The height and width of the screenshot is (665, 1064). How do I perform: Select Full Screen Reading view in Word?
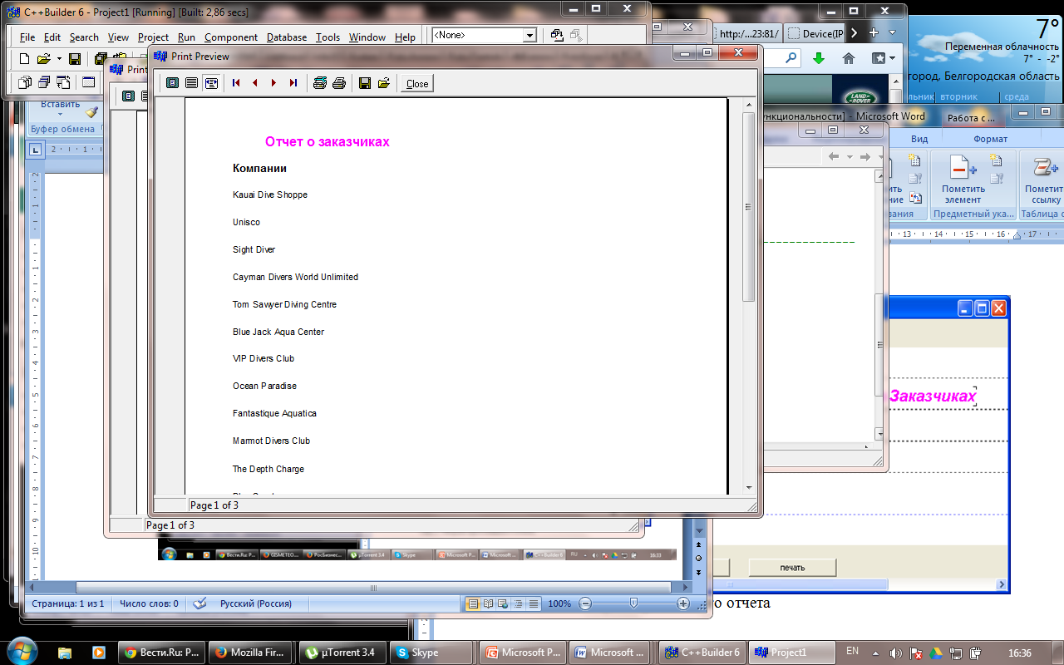[x=488, y=603]
